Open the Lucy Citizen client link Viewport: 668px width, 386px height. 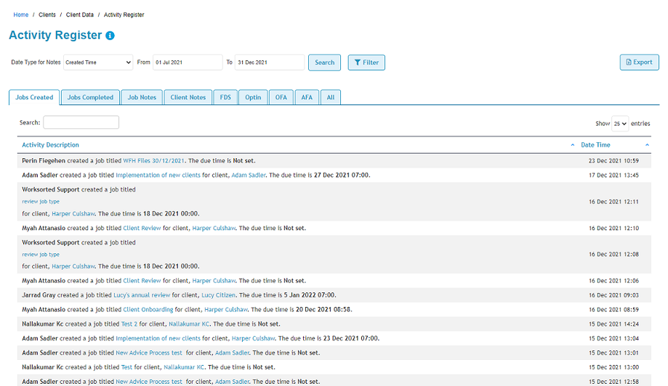pyautogui.click(x=218, y=295)
